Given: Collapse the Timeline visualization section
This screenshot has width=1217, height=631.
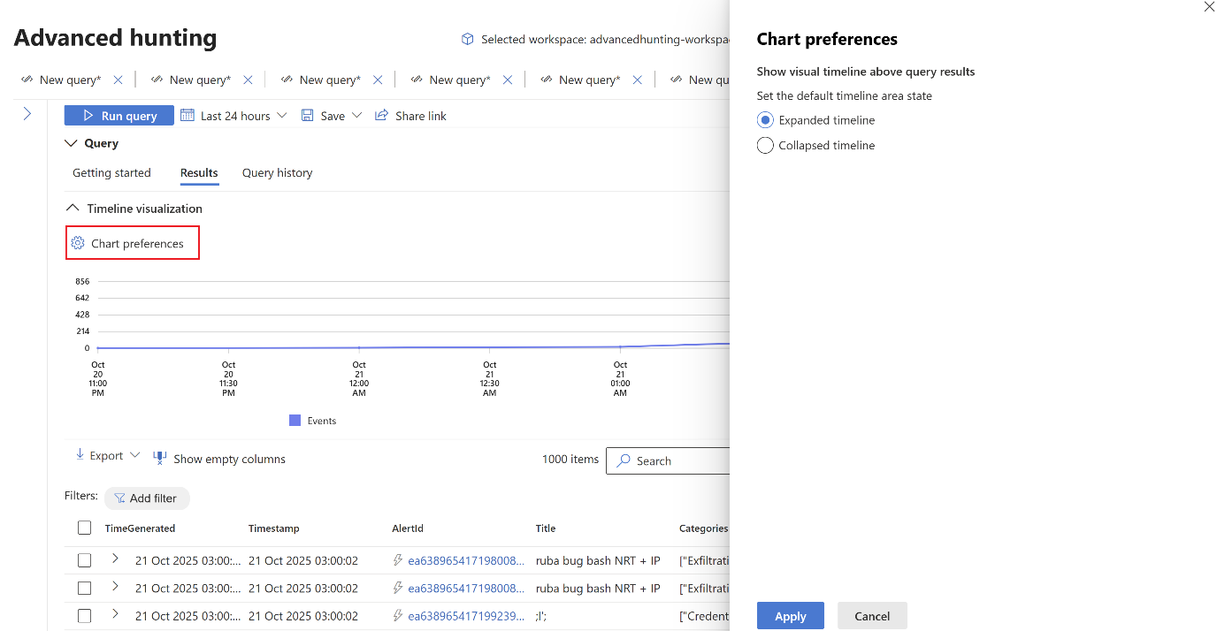Looking at the screenshot, I should 72,209.
